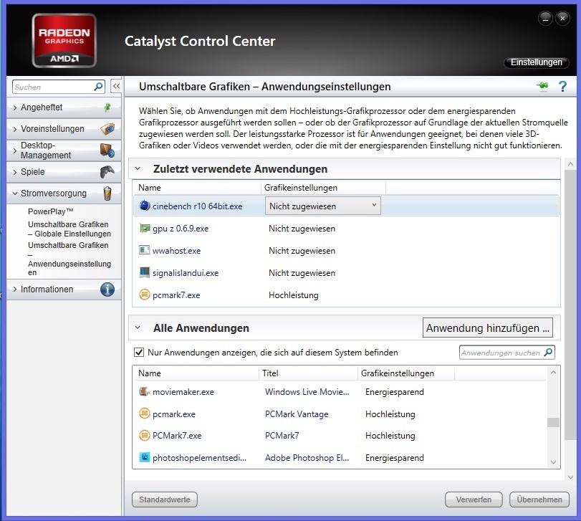
Task: Open help with the question mark icon
Action: [x=562, y=86]
